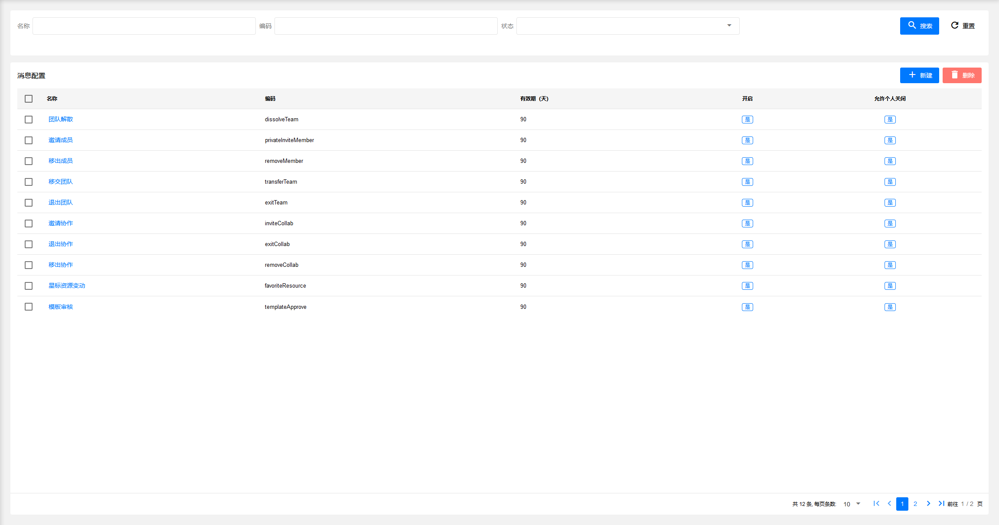Click the 允许个人关闭 tag for removeMember row
Screen dimensions: 999x525
point(890,161)
